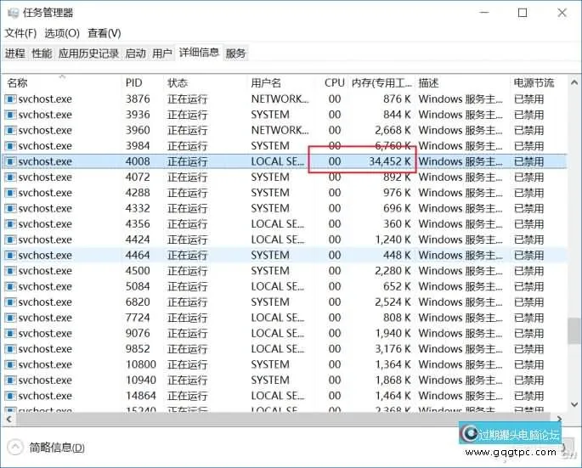
Task: Click the vertical scrollbar thumb
Action: click(574, 330)
